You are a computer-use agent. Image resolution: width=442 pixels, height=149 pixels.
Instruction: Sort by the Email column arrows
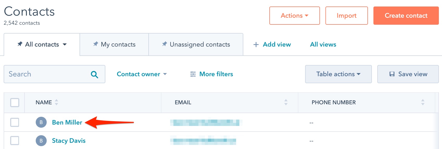click(286, 102)
